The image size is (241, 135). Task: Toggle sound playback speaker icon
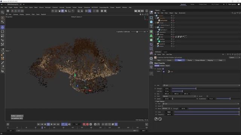point(69,124)
